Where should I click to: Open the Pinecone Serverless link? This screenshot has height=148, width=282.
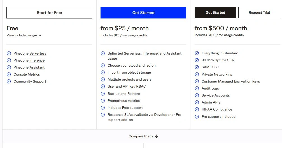click(38, 53)
